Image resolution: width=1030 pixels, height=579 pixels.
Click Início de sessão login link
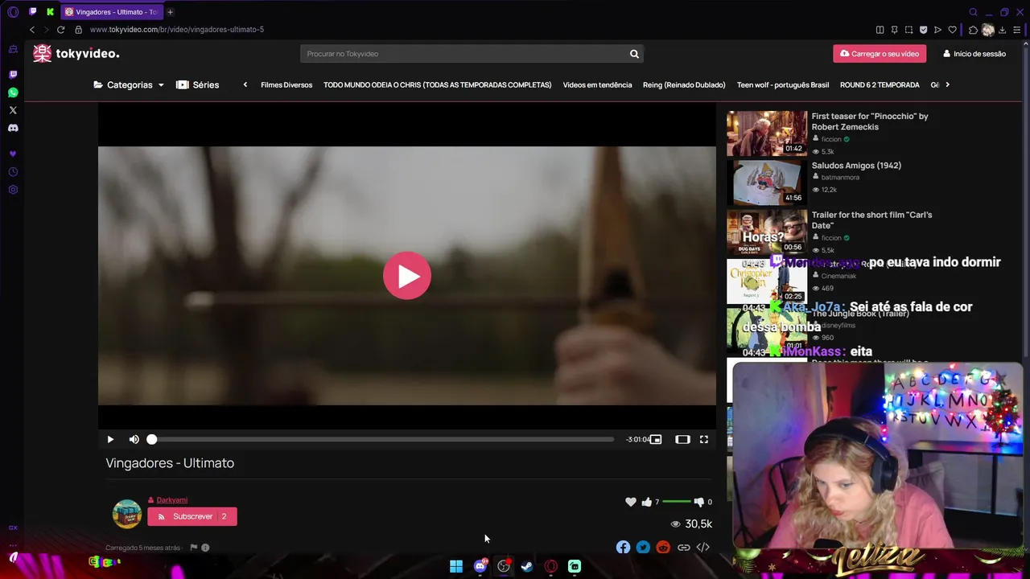(x=974, y=54)
